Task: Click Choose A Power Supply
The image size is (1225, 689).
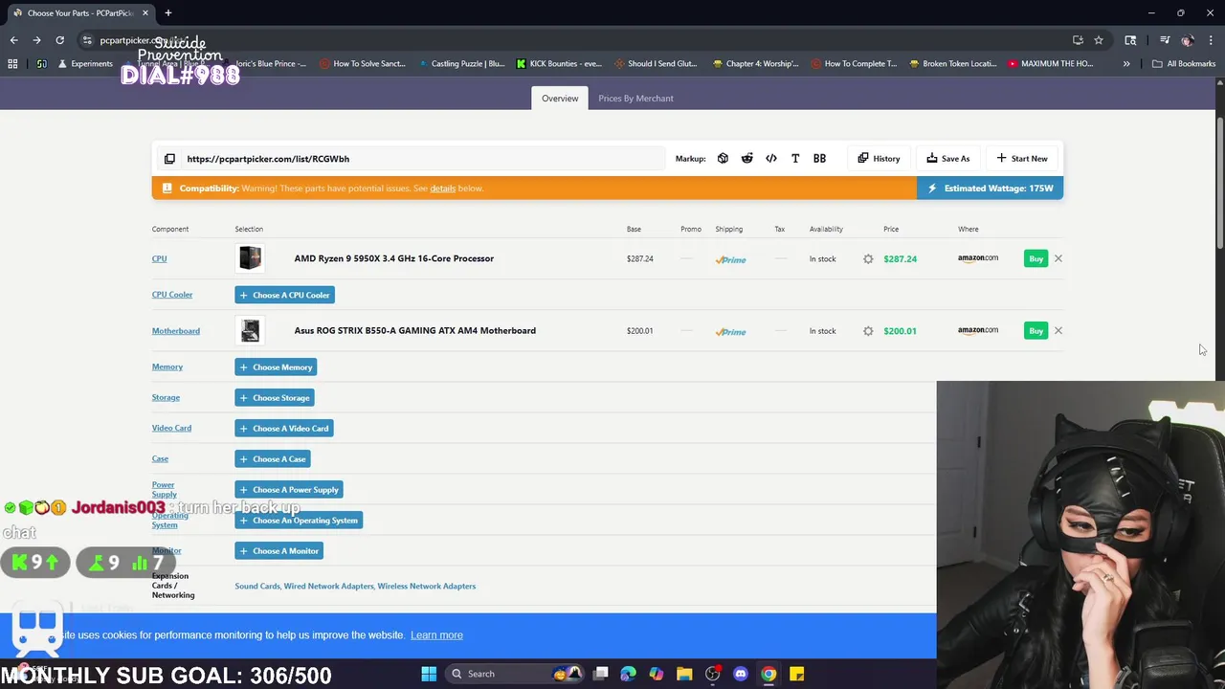Action: [x=289, y=490]
